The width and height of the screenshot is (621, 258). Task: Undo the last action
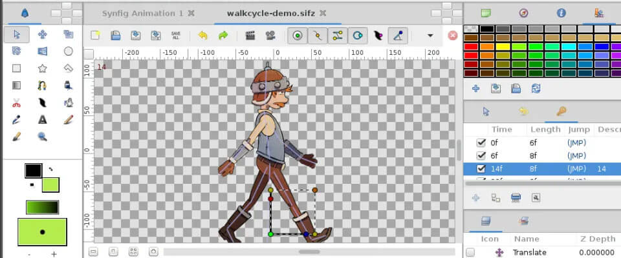(202, 35)
